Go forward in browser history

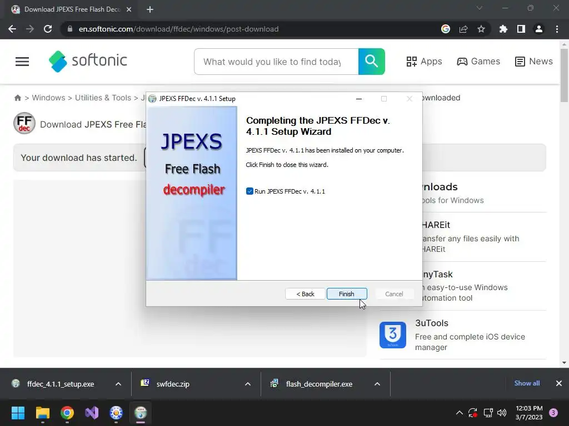[x=30, y=29]
